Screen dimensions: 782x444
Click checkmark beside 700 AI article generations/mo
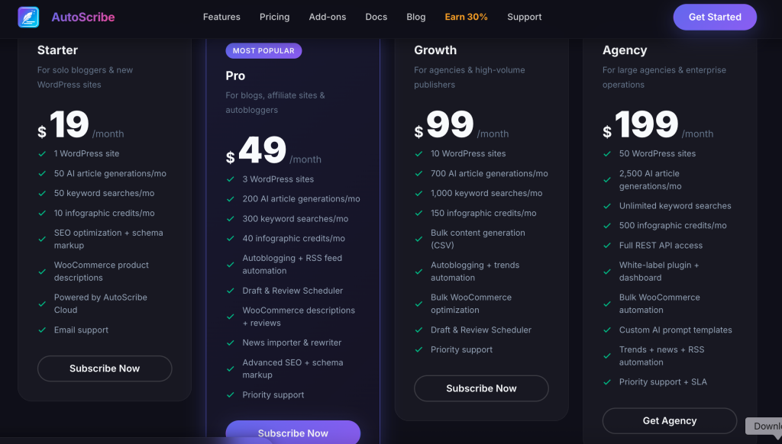coord(419,173)
